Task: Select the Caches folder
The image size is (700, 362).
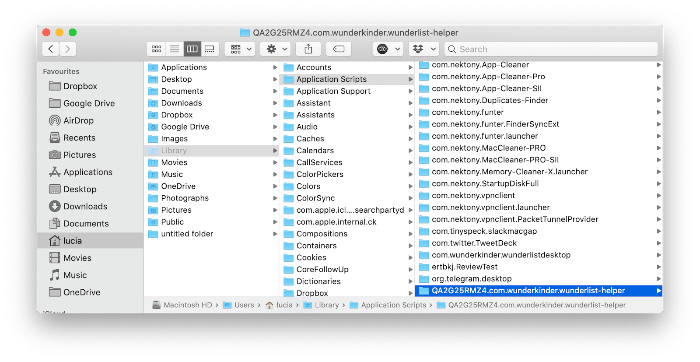Action: coord(347,139)
